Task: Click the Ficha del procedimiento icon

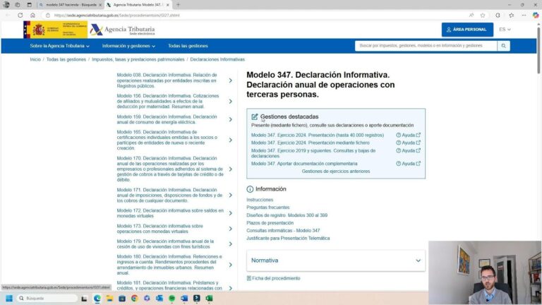Action: point(249,278)
